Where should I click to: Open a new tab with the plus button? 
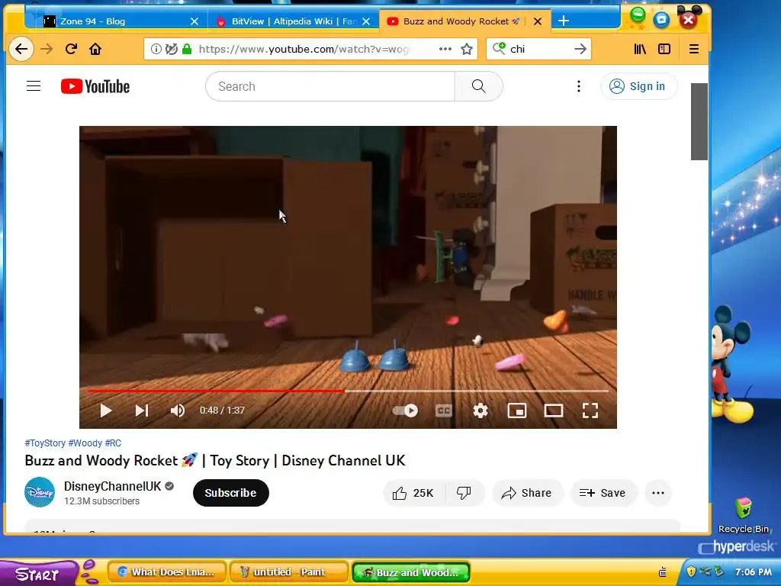click(564, 21)
